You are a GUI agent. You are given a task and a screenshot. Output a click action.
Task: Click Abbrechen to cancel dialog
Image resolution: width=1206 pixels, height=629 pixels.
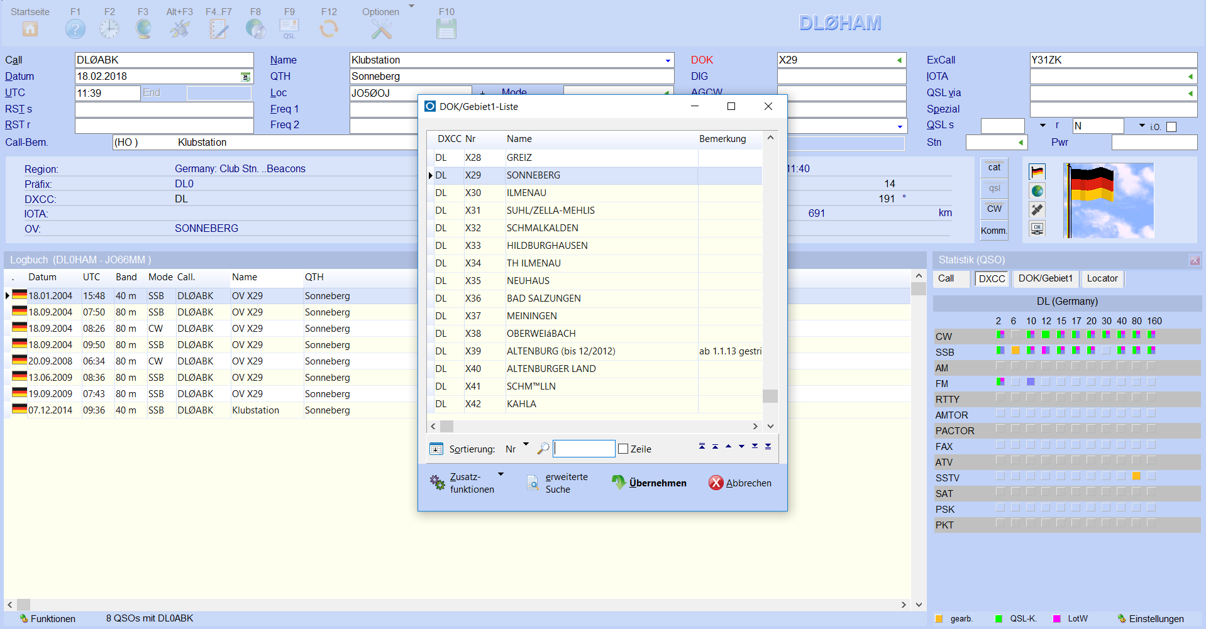(x=740, y=483)
